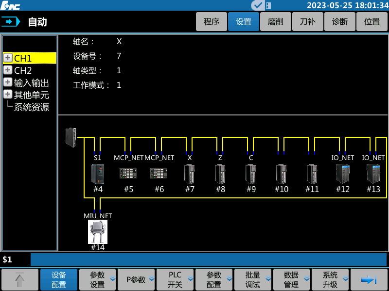389x291 pixels.
Task: Click the C axis drive #9 icon
Action: click(x=251, y=174)
